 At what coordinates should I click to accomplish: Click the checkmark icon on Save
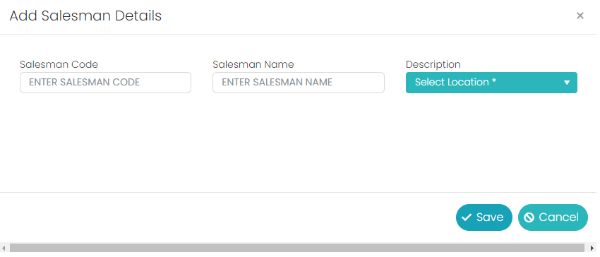[466, 217]
